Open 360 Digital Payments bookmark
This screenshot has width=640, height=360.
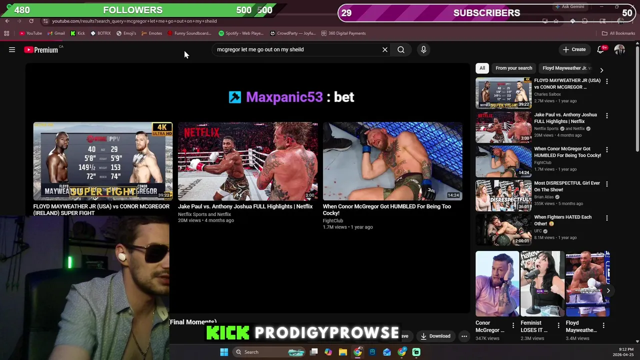pyautogui.click(x=343, y=33)
